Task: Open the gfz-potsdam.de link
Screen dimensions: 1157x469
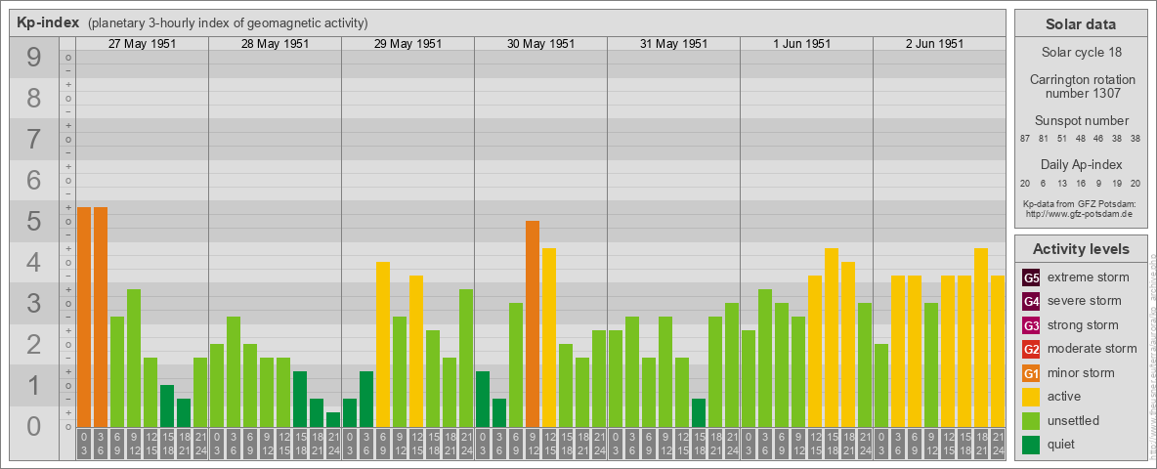Action: pos(1081,213)
